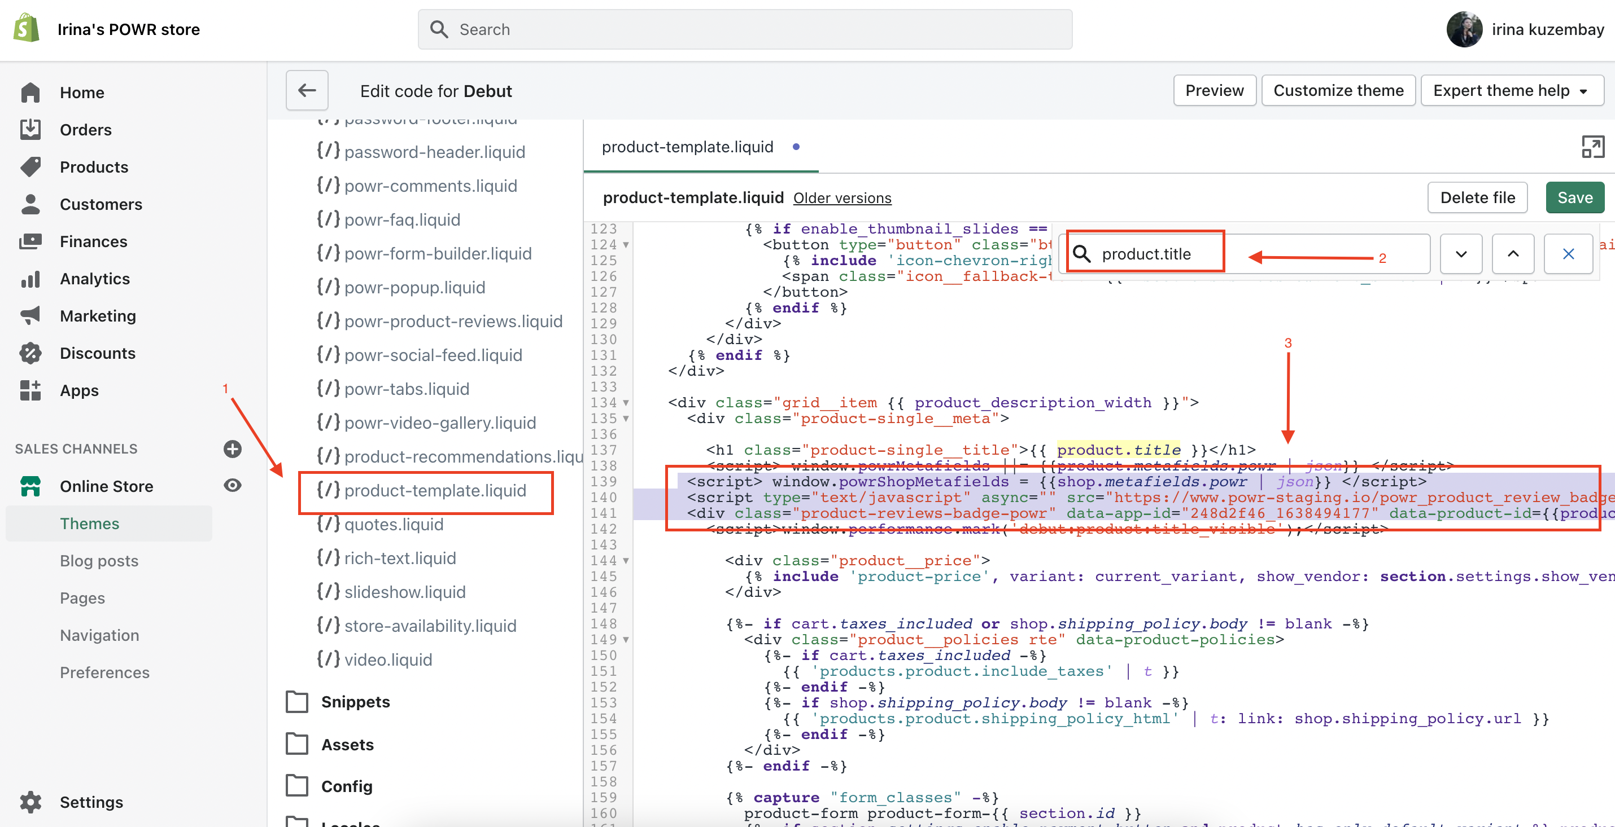Open Preferences under Online Store
Image resolution: width=1615 pixels, height=827 pixels.
[x=104, y=672]
